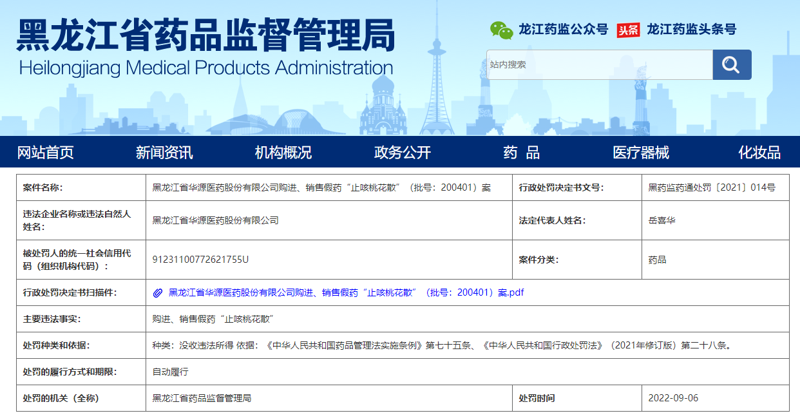Click the 法定代表人姓名 label cell
This screenshot has width=800, height=420.
tap(577, 220)
